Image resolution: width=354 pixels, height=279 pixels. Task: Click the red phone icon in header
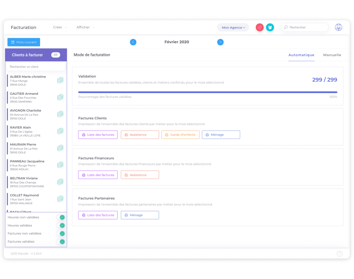260,27
